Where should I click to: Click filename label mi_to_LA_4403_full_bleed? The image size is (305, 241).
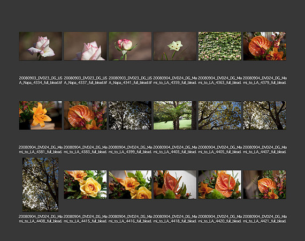175,152
